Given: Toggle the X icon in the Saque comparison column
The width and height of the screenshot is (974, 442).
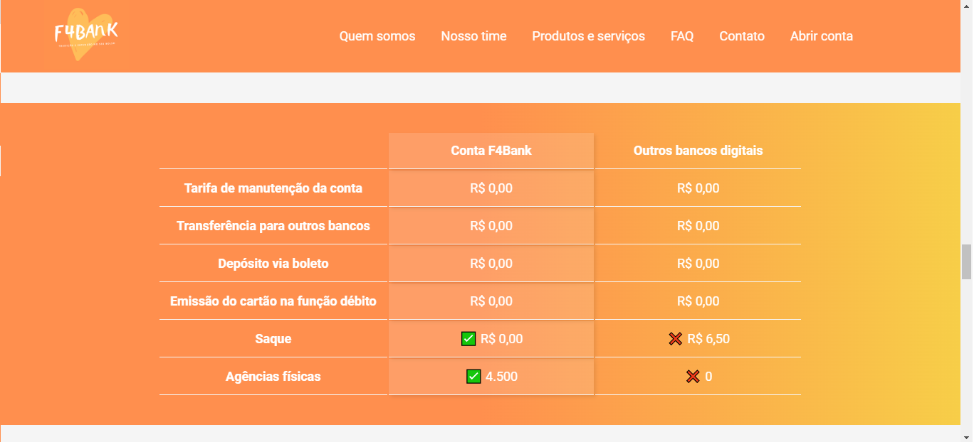Looking at the screenshot, I should (675, 338).
